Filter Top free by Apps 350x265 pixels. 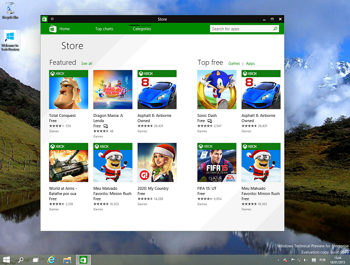click(x=250, y=64)
